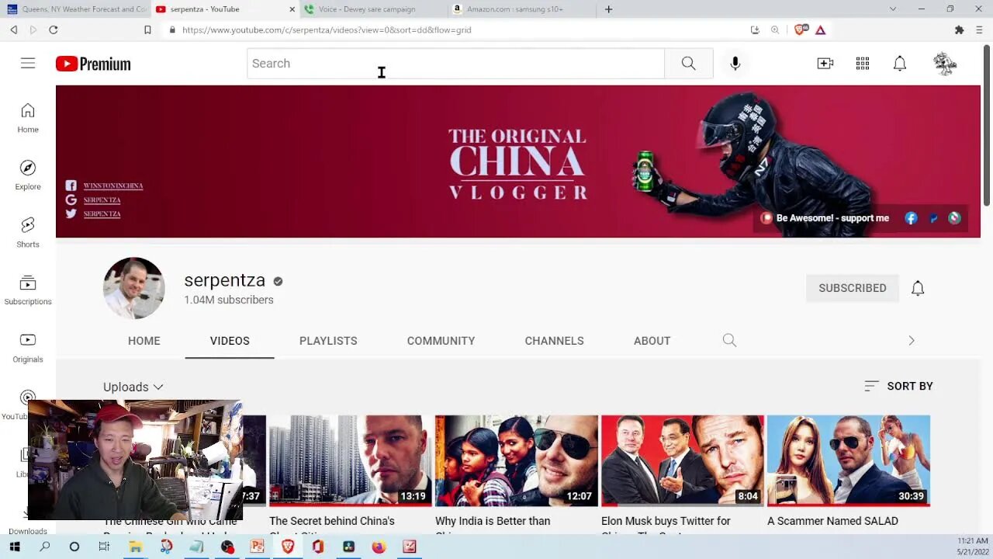
Task: Click the serpentza channel avatar
Action: tap(134, 288)
